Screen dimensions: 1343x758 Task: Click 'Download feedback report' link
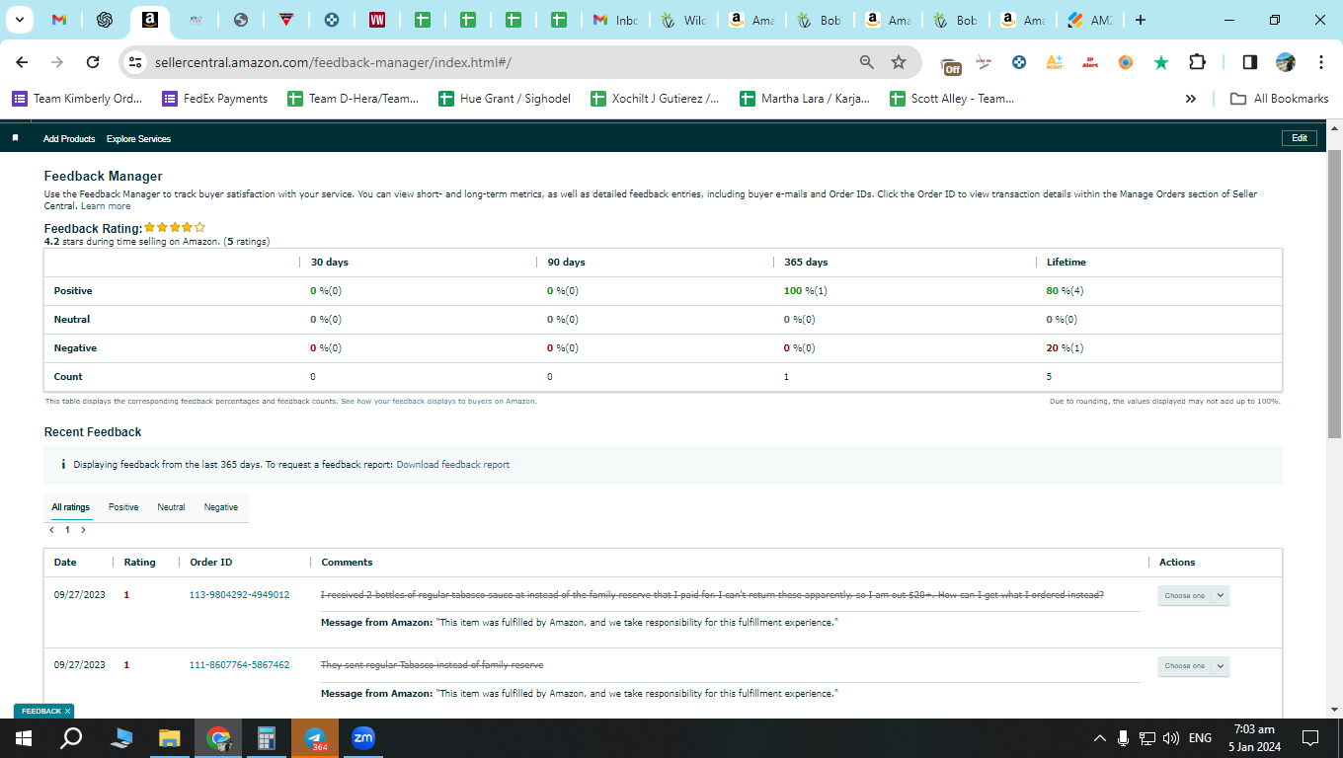[x=453, y=464]
